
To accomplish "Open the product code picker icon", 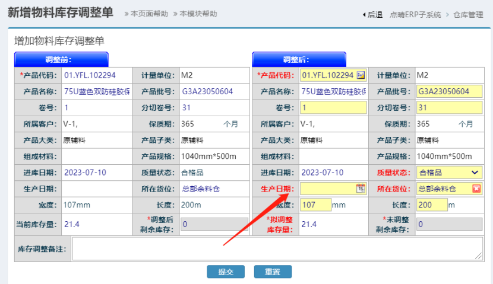I will click(361, 75).
